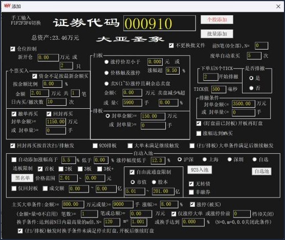The width and height of the screenshot is (285, 240).
Task: Enable (扫/排板)大单条件满足后继续触发 checkbox
Action: point(192,146)
